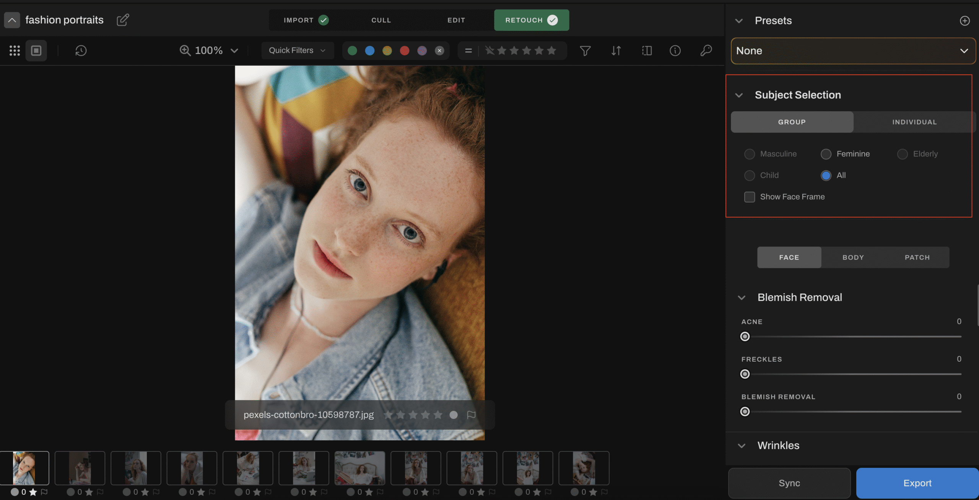Click the key icon in toolbar
The width and height of the screenshot is (979, 500).
(x=706, y=50)
